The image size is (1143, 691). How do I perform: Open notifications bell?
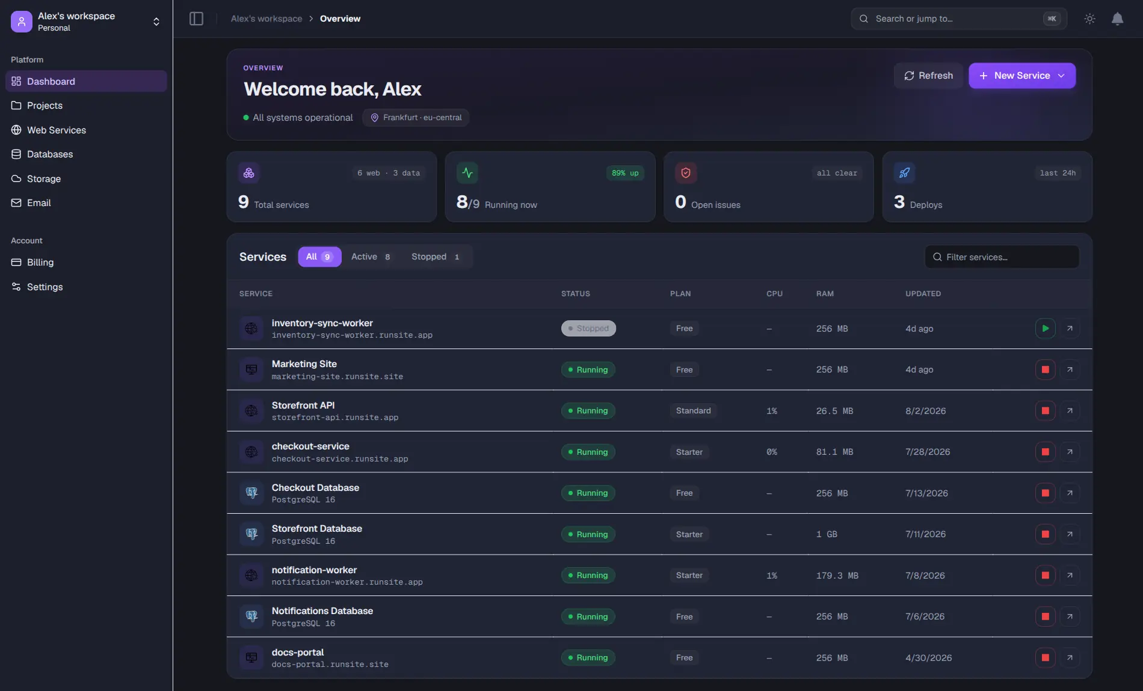tap(1117, 19)
